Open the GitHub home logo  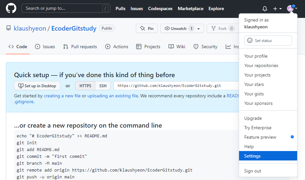coord(11,8)
